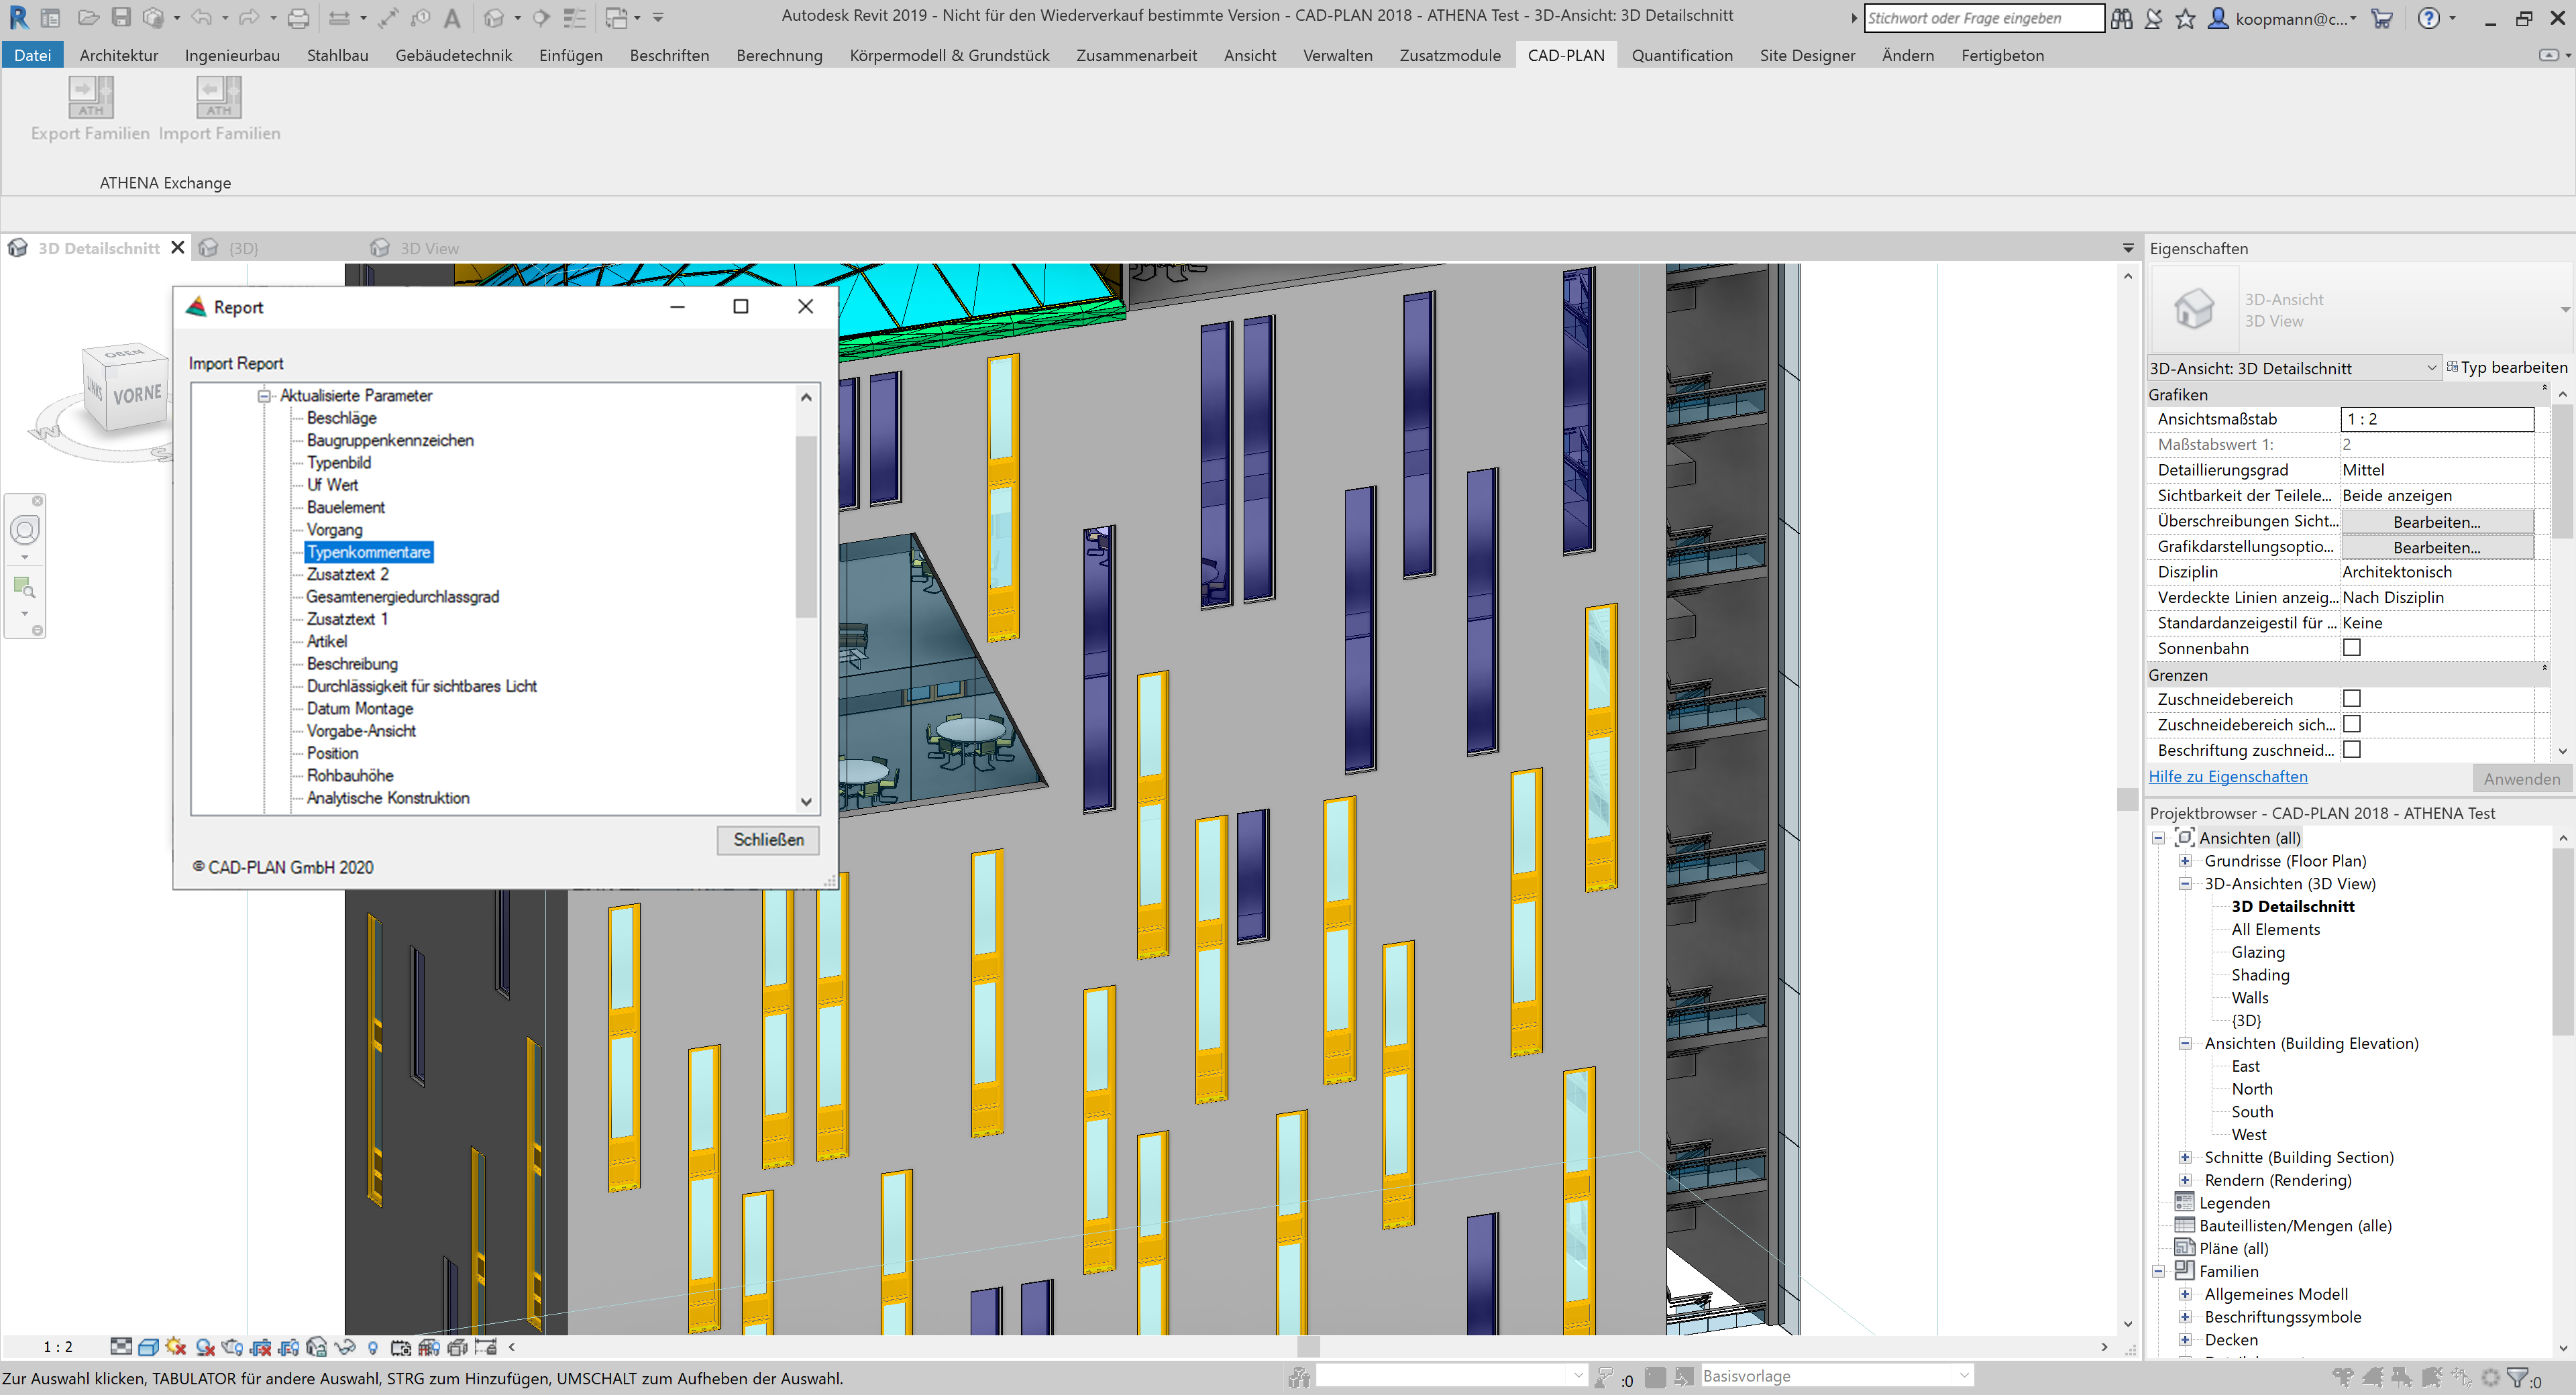The image size is (2576, 1395).
Task: Click the Print icon in quick access toolbar
Action: 298,18
